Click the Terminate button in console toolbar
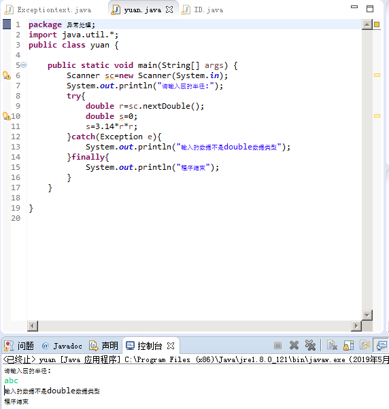The height and width of the screenshot is (409, 389). coord(277,346)
